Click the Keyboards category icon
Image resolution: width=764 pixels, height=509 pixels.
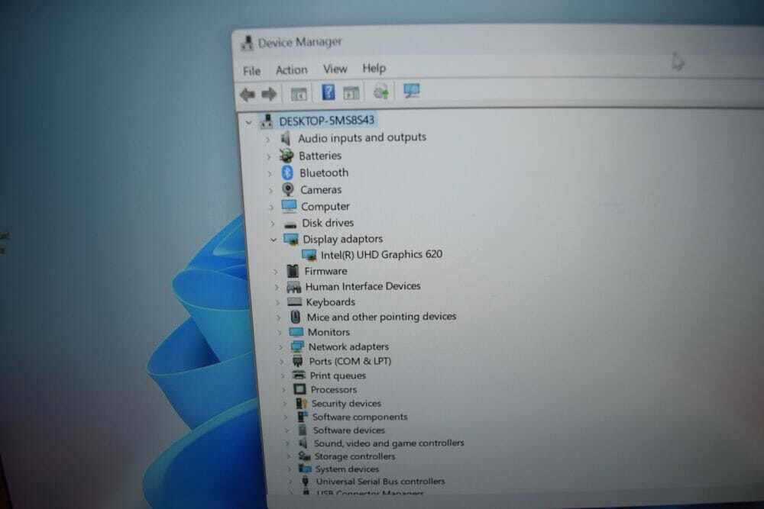[x=294, y=302]
